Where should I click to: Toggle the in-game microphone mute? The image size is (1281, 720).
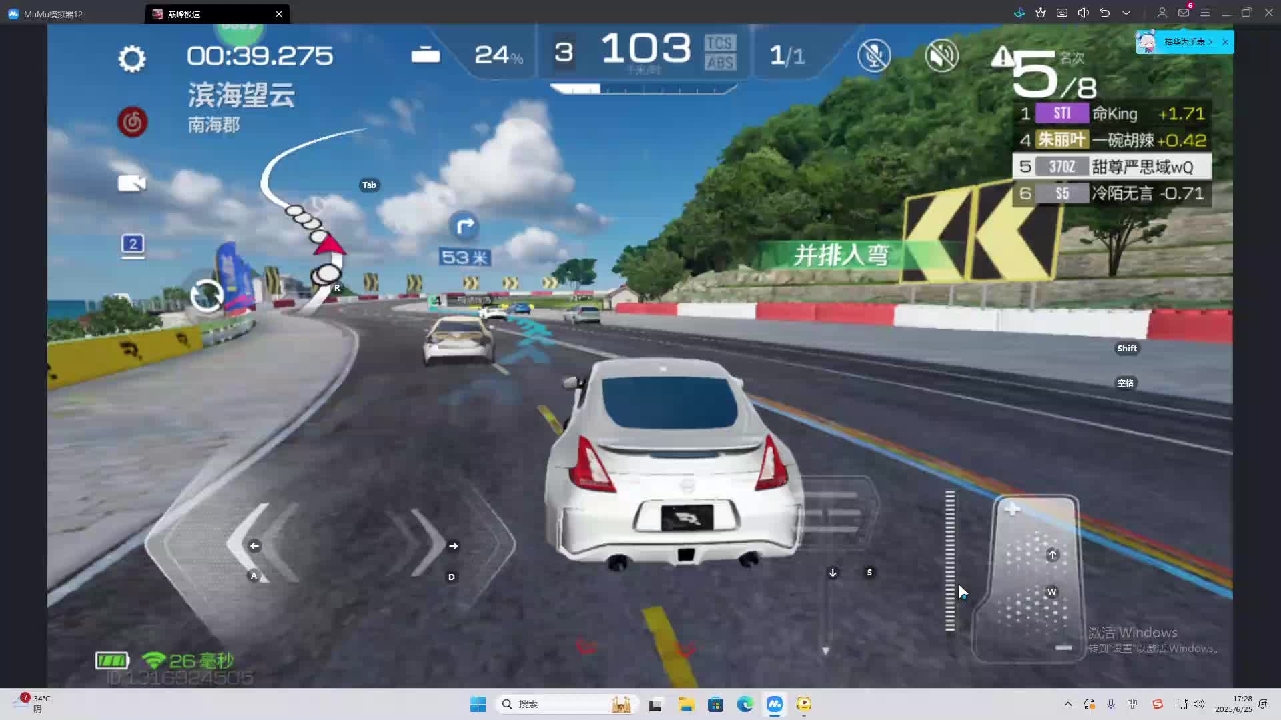874,55
